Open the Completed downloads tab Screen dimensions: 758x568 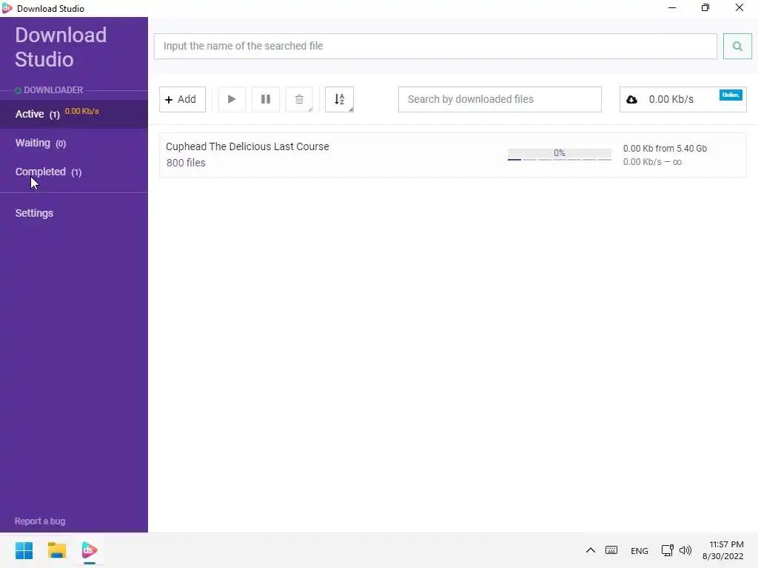pos(74,172)
